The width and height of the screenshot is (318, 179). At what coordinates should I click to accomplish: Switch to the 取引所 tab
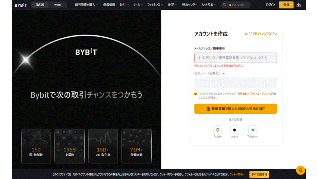coord(40,5)
